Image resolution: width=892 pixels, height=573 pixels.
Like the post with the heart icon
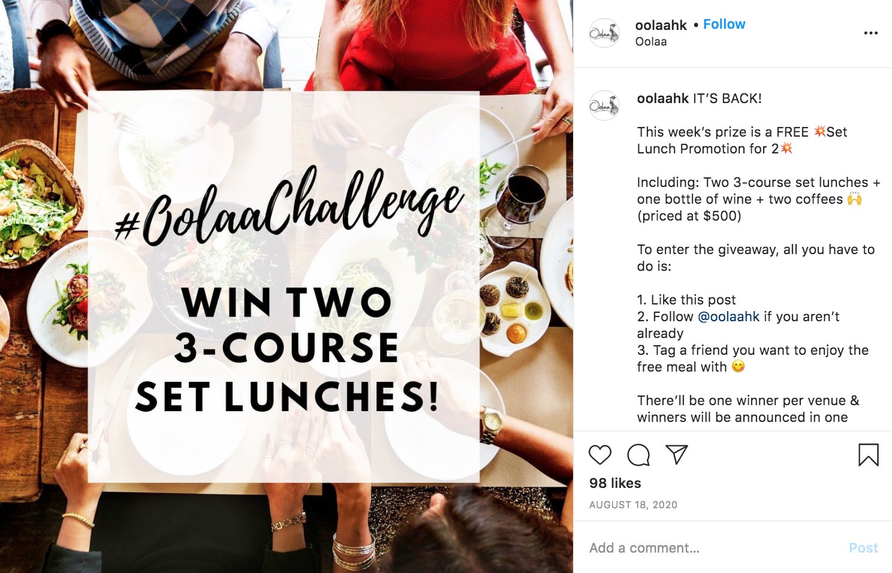600,455
